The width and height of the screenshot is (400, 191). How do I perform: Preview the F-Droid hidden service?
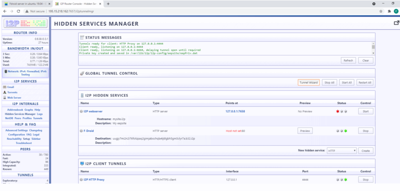pyautogui.click(x=305, y=131)
